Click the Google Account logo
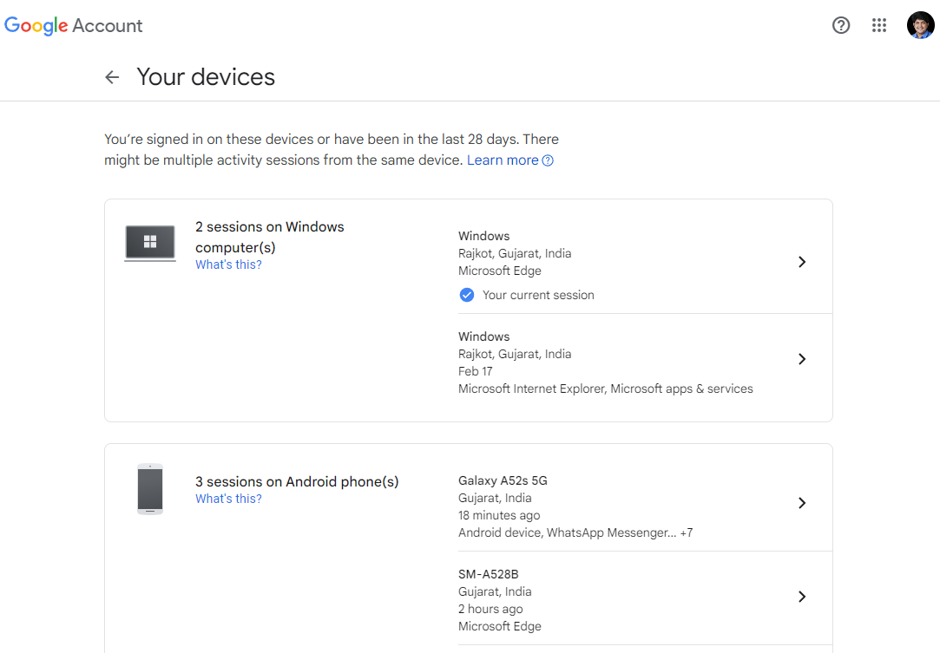Screen dimensions: 940x653 point(74,26)
